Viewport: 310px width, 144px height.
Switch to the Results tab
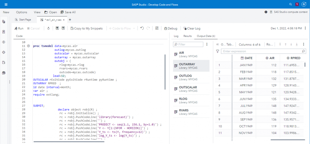point(187,36)
